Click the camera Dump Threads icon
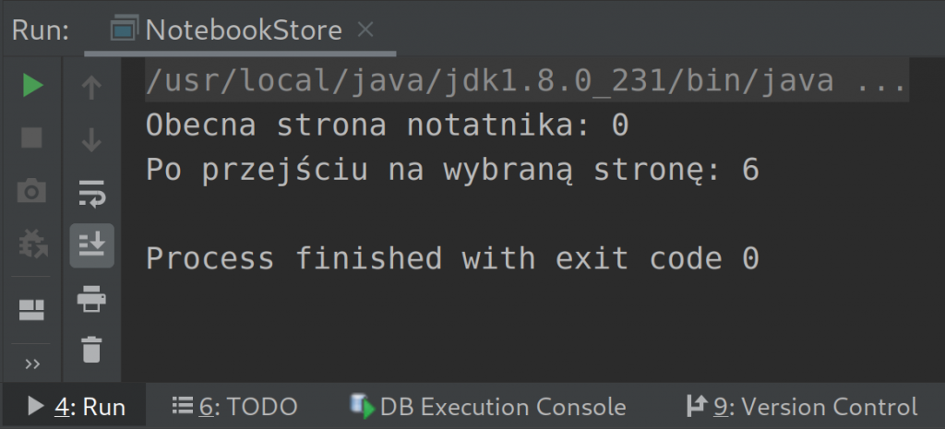Image resolution: width=945 pixels, height=429 pixels. click(32, 191)
